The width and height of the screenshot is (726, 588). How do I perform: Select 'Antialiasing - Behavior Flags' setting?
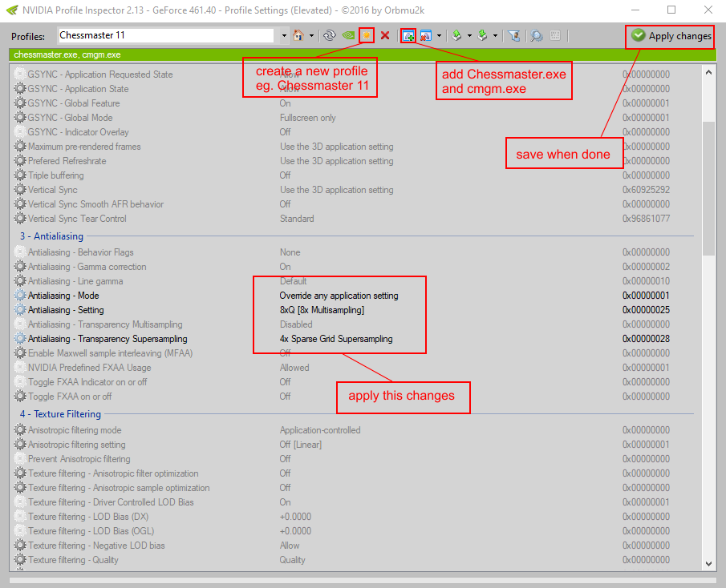click(80, 252)
